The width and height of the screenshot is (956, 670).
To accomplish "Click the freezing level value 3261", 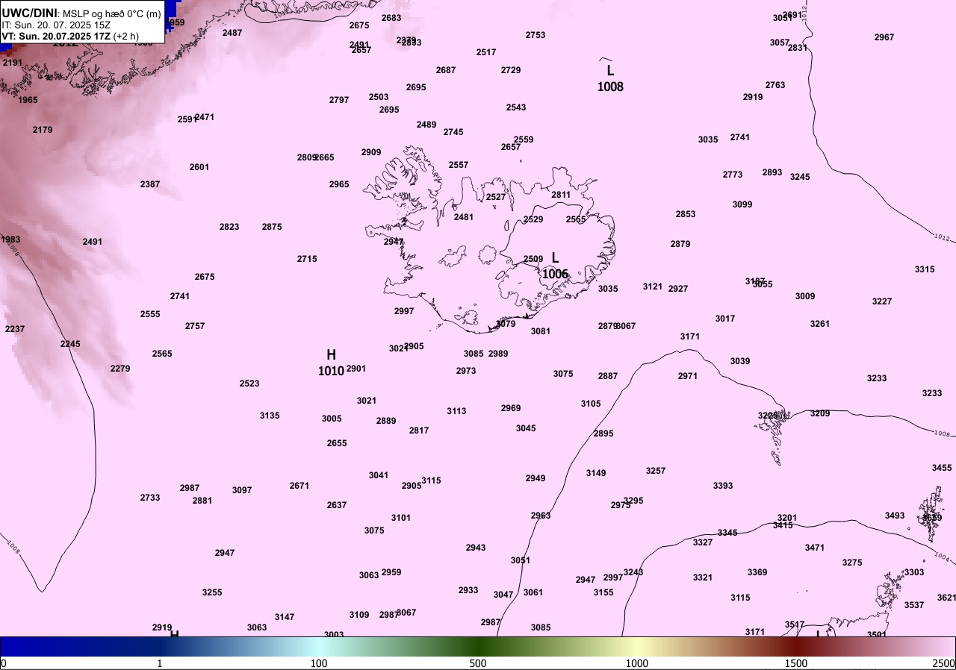I will (820, 324).
